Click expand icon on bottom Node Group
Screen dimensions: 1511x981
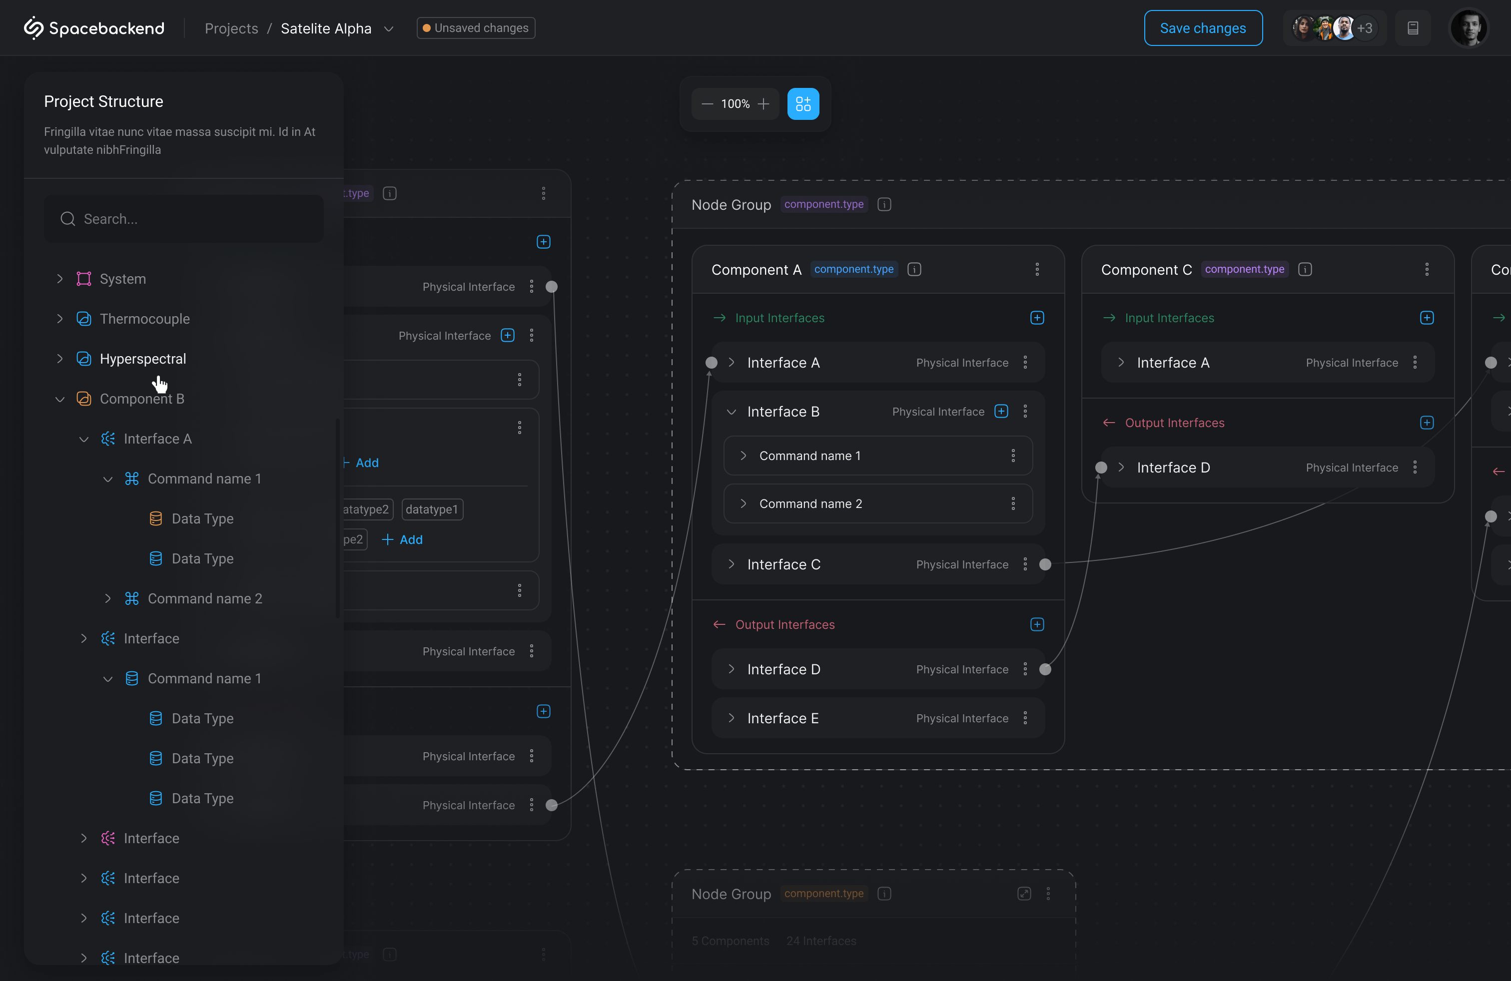[x=1024, y=894]
